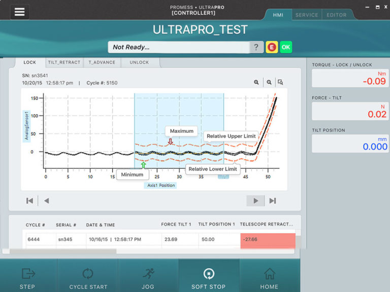
Task: Open the hamburger menu
Action: click(19, 12)
